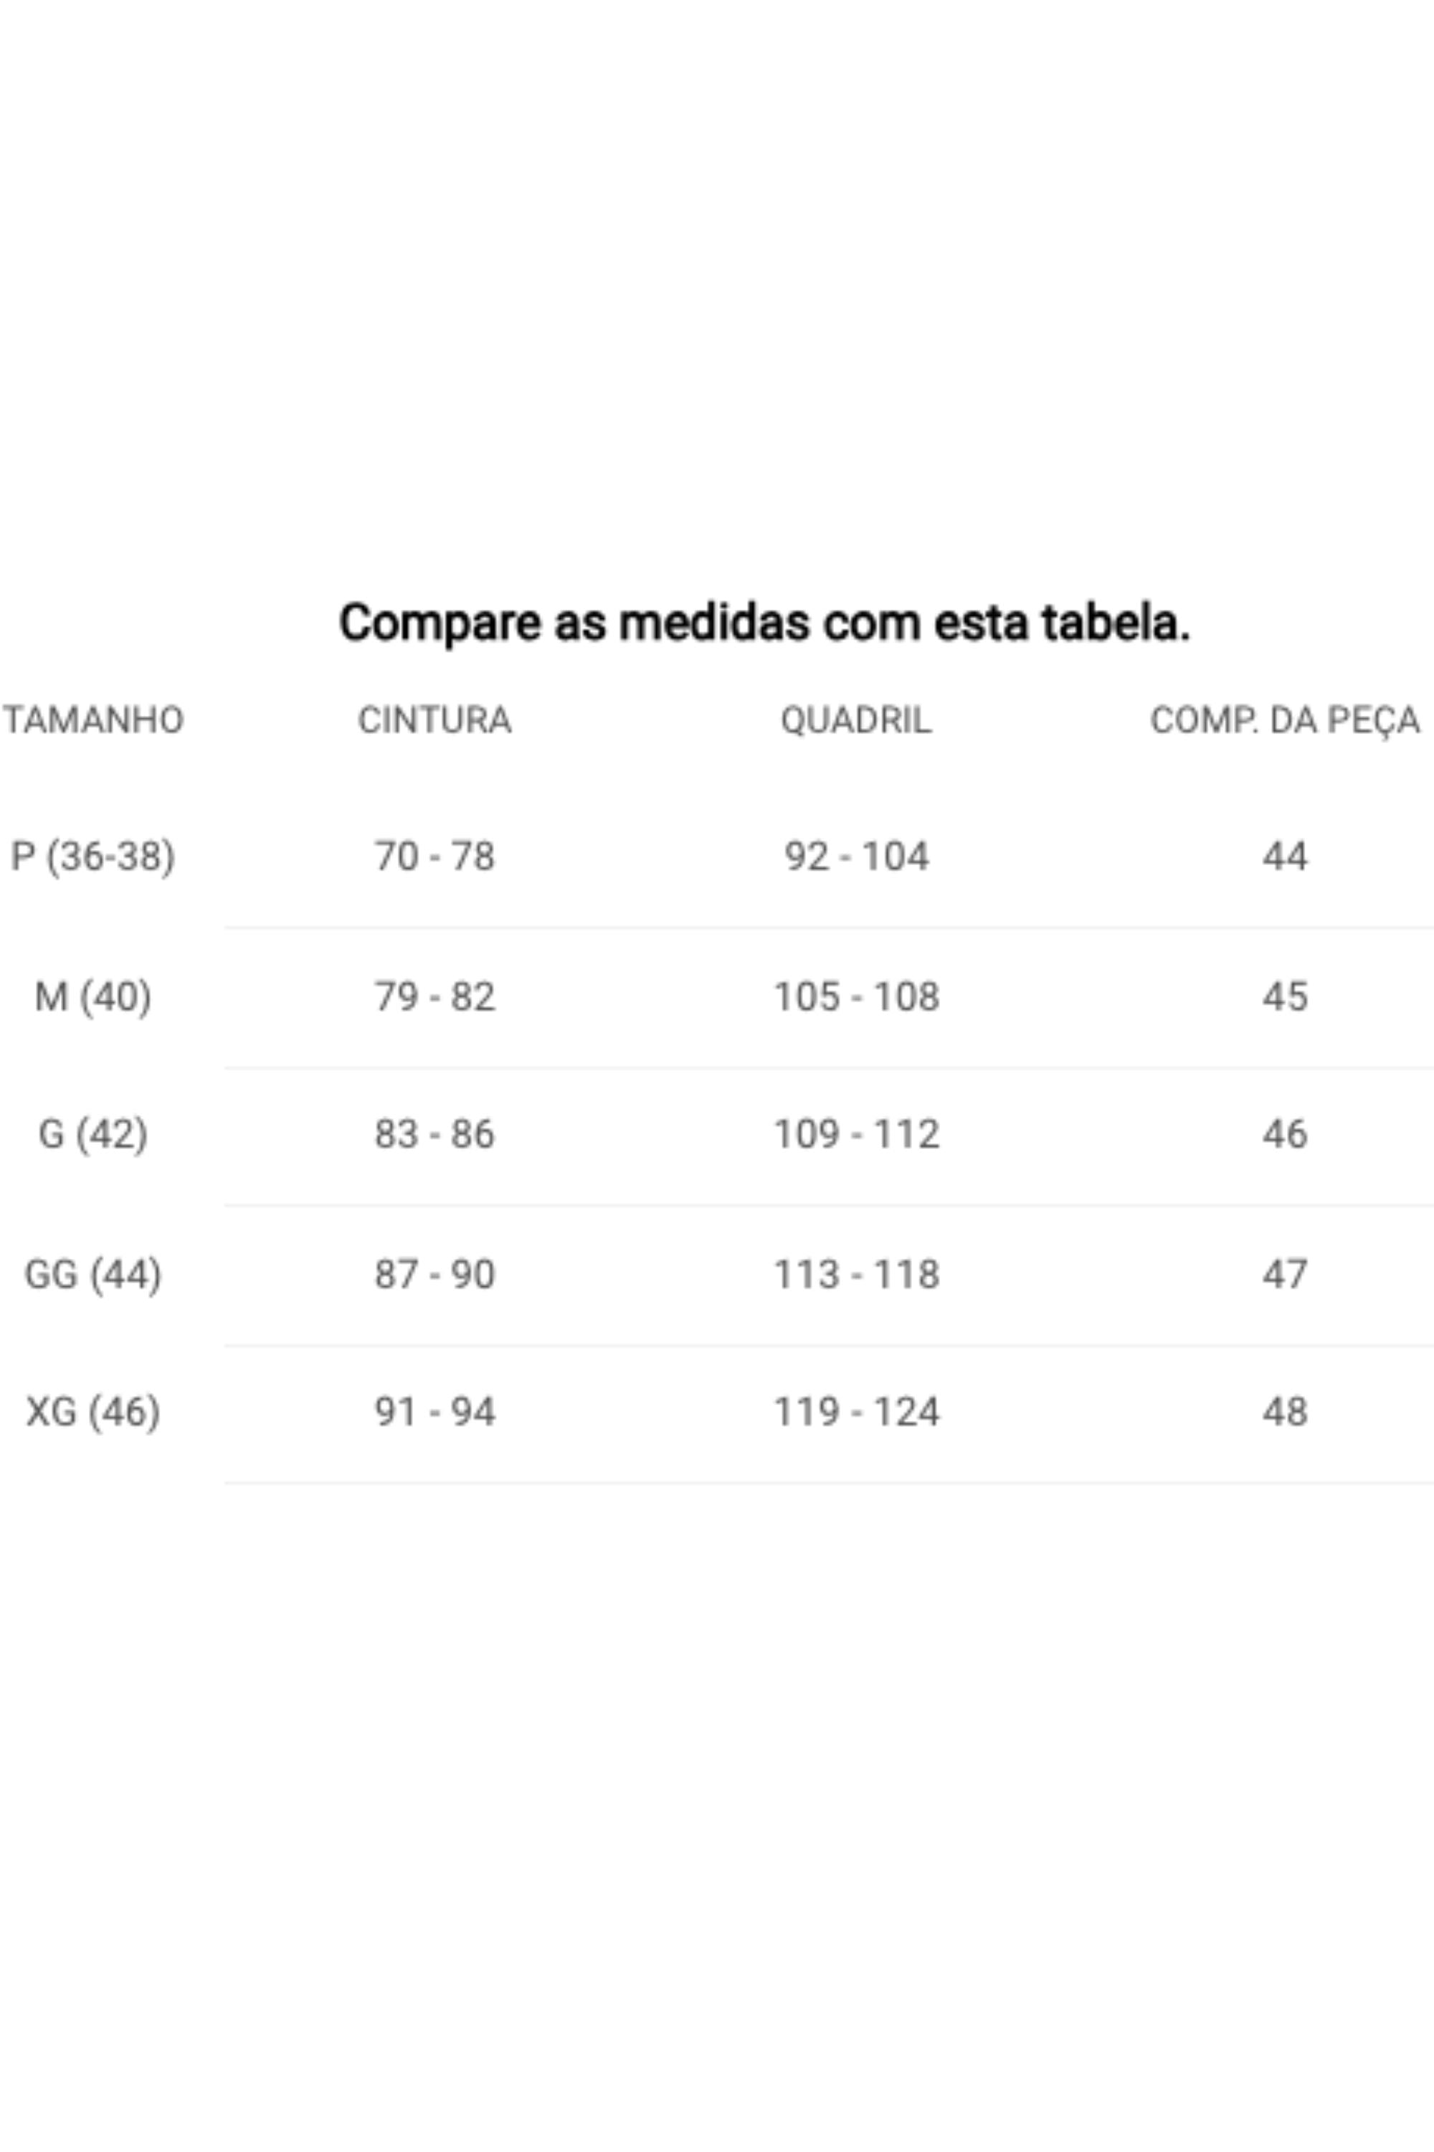Viewport: 1434px width, 2152px height.
Task: Select the waist value 79 - 82
Action: tap(435, 996)
